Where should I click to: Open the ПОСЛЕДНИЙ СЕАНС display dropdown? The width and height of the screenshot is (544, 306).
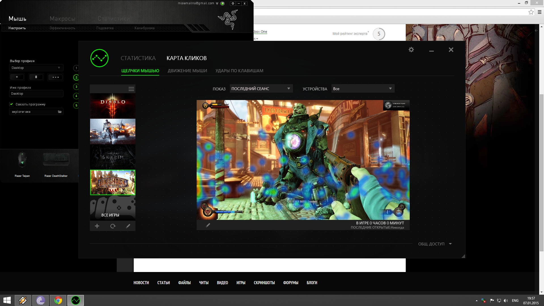[261, 89]
